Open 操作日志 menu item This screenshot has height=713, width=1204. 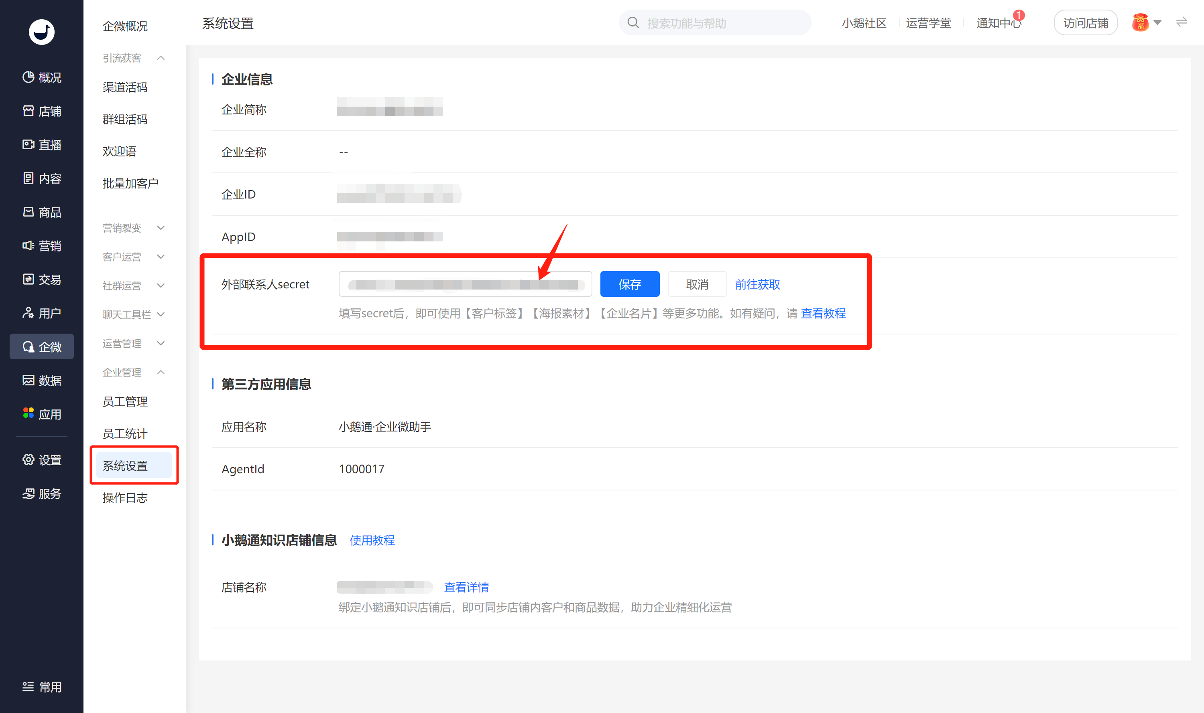click(x=125, y=497)
